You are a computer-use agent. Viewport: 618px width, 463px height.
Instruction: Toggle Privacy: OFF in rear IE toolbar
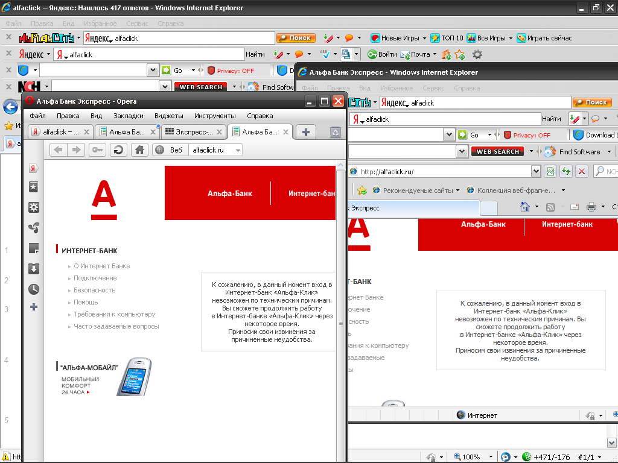point(231,71)
